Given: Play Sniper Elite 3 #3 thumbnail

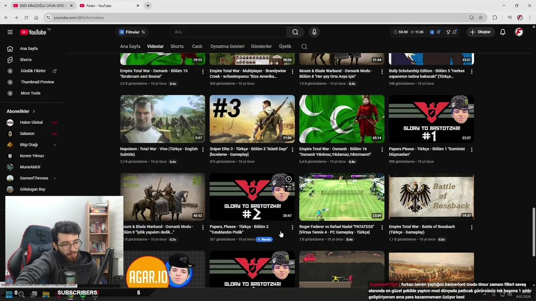Looking at the screenshot, I should 252,119.
